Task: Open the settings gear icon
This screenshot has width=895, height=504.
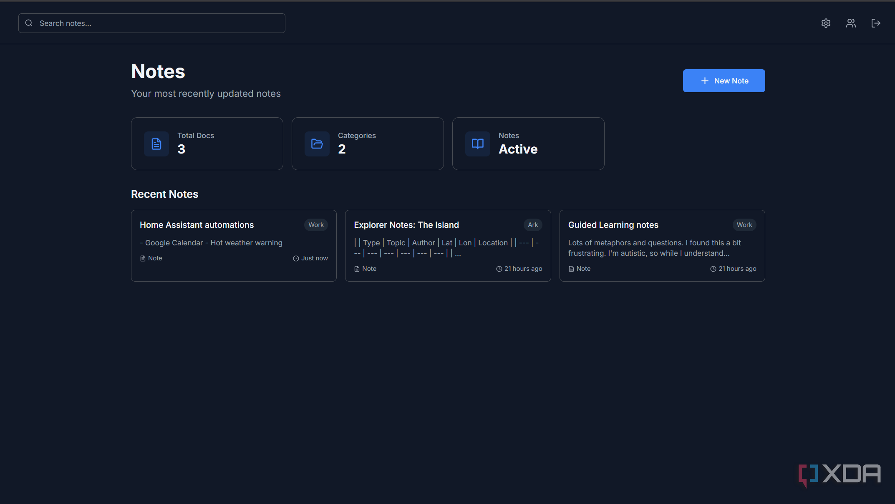Action: point(826,23)
